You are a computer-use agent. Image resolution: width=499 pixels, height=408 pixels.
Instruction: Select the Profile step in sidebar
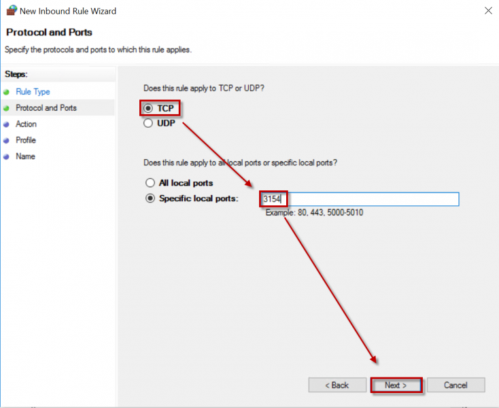tap(26, 141)
